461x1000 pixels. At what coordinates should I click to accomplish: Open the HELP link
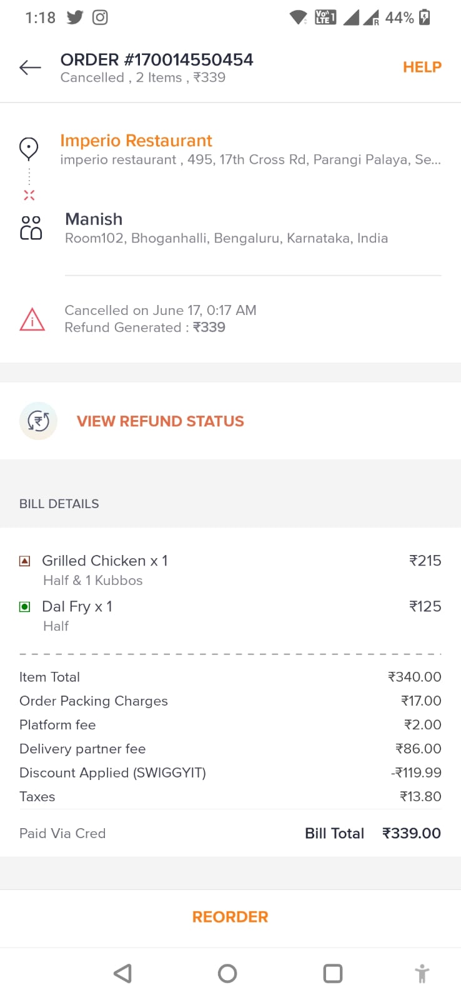(x=422, y=67)
